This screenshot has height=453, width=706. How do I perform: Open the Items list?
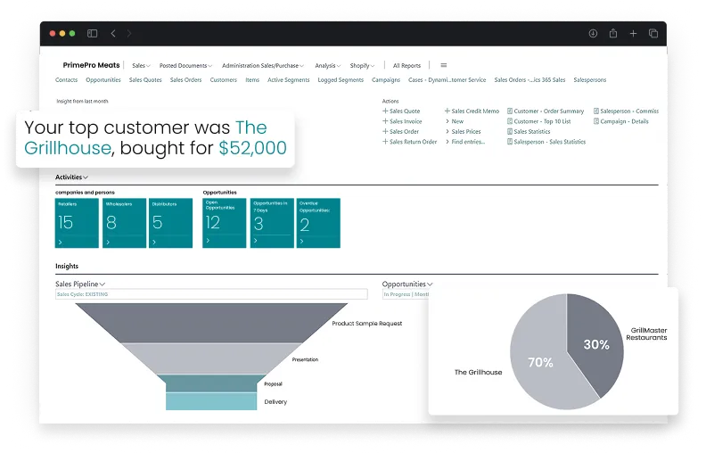[x=252, y=79]
